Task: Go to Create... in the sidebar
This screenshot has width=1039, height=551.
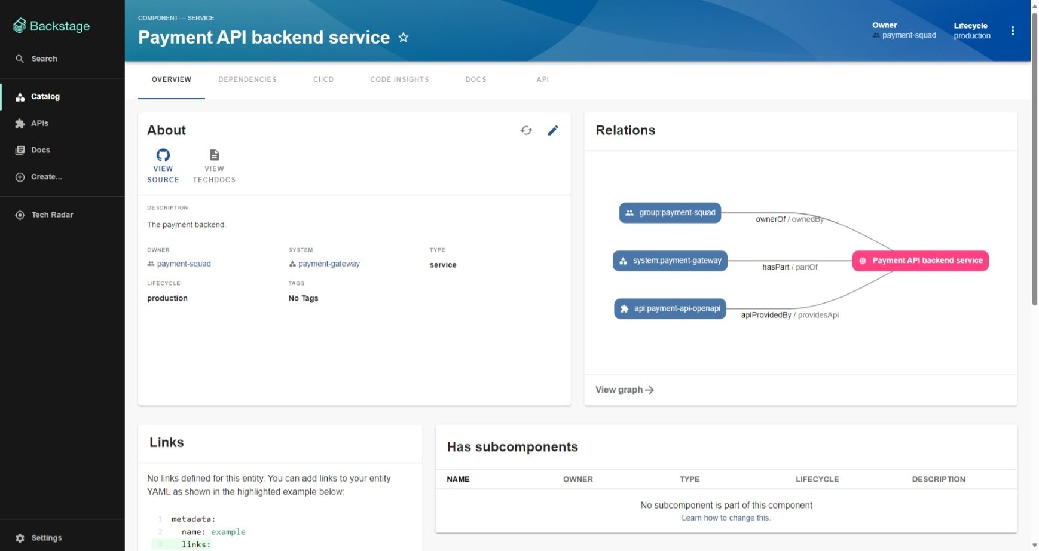Action: click(x=46, y=177)
